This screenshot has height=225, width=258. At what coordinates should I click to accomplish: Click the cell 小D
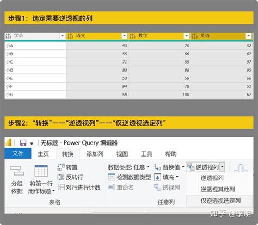(35, 70)
